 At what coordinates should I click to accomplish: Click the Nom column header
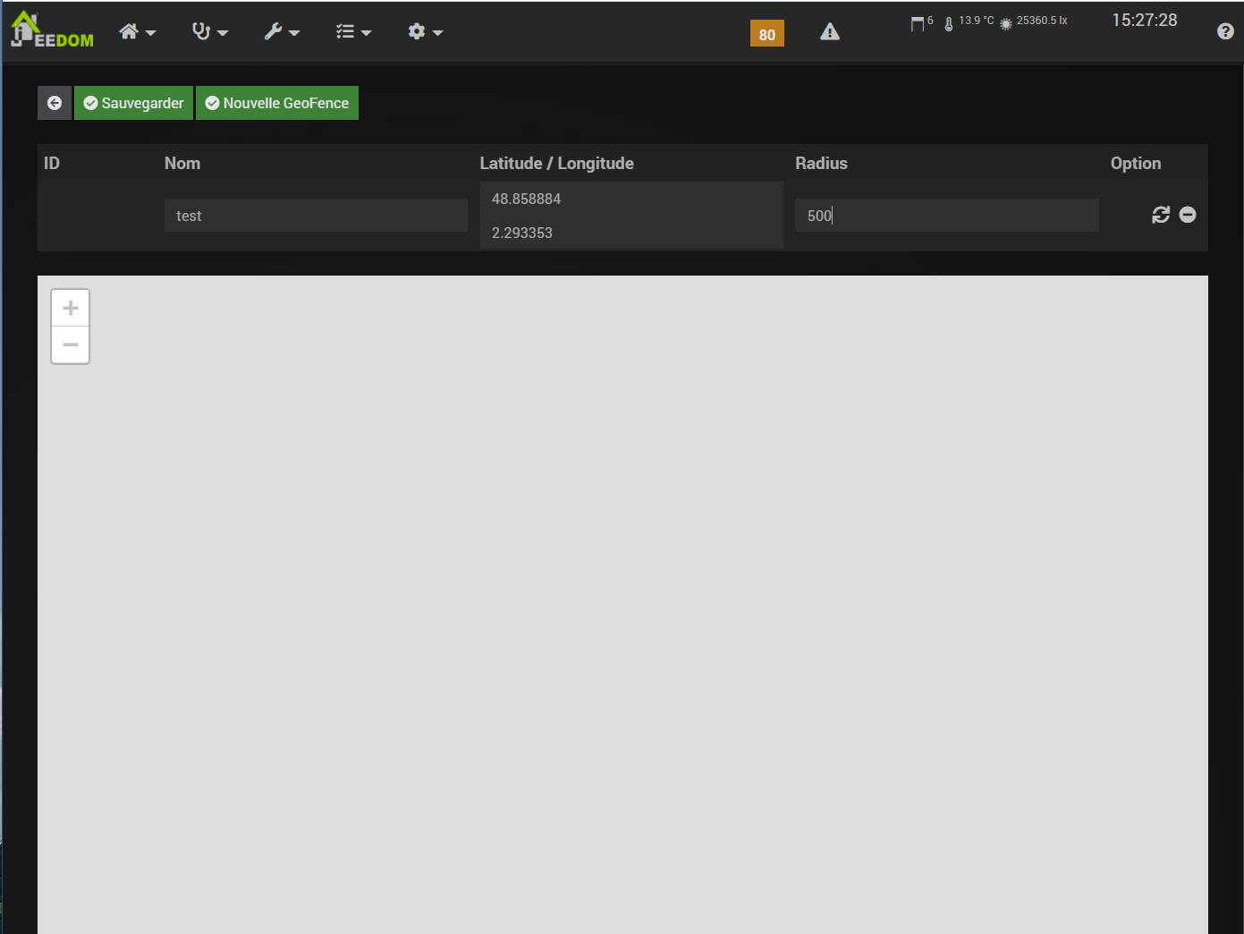pyautogui.click(x=182, y=163)
